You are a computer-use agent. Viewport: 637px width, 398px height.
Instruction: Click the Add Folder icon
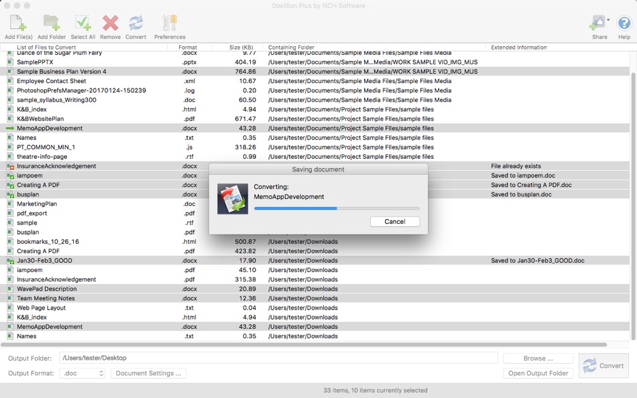(50, 21)
